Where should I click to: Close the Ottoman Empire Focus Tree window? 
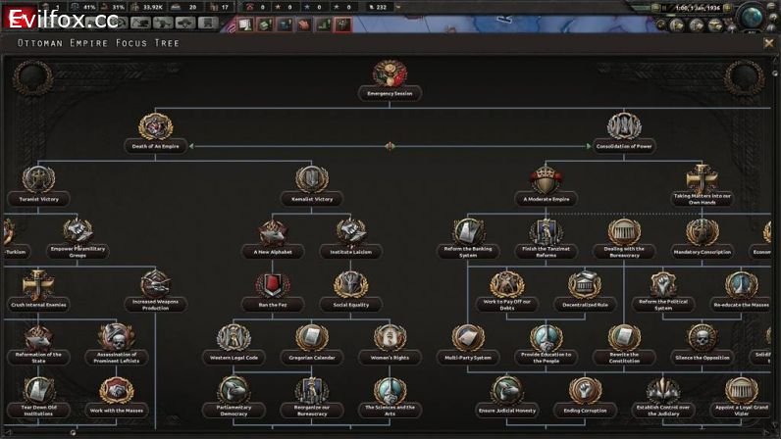pyautogui.click(x=768, y=43)
